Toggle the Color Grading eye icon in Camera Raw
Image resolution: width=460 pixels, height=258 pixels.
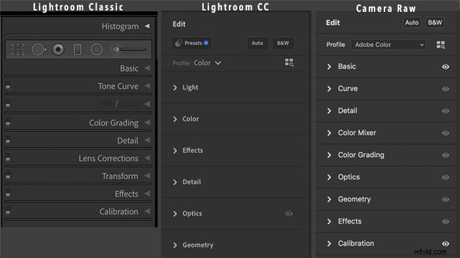tap(446, 155)
